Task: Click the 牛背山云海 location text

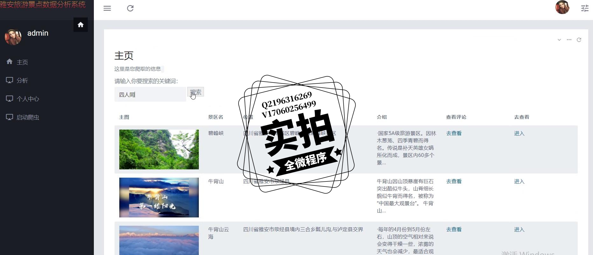Action: 303,230
